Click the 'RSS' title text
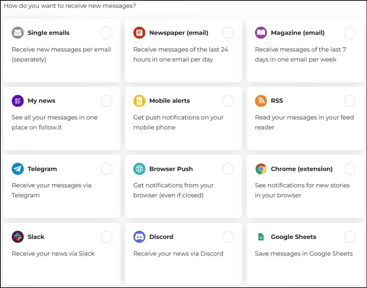Screen dimensions: 367x288 tap(277, 101)
